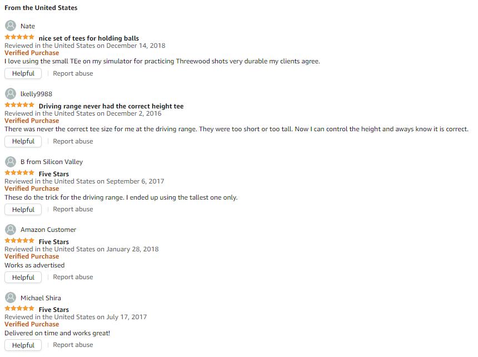Open Nate's profile avatar icon
This screenshot has height=357, width=478.
click(x=11, y=26)
